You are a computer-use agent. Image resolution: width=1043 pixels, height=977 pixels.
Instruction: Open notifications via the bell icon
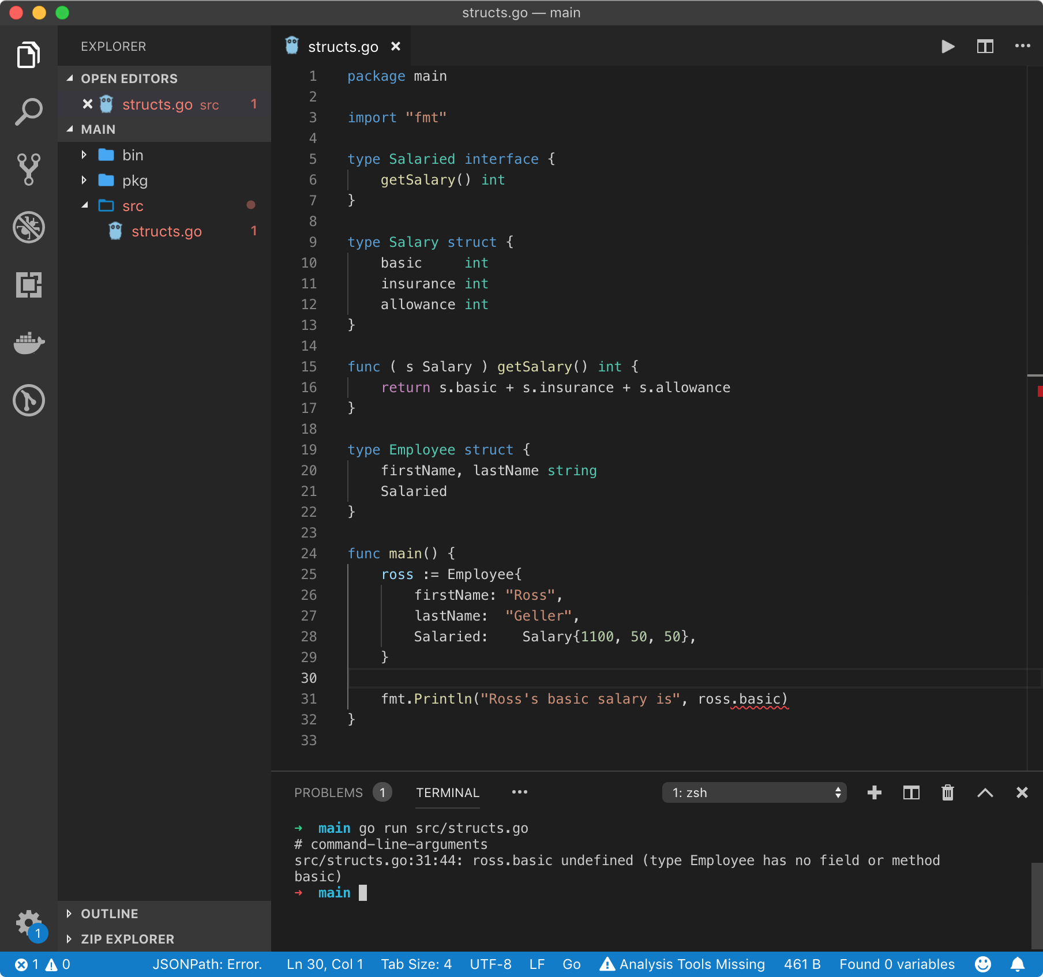(1018, 963)
